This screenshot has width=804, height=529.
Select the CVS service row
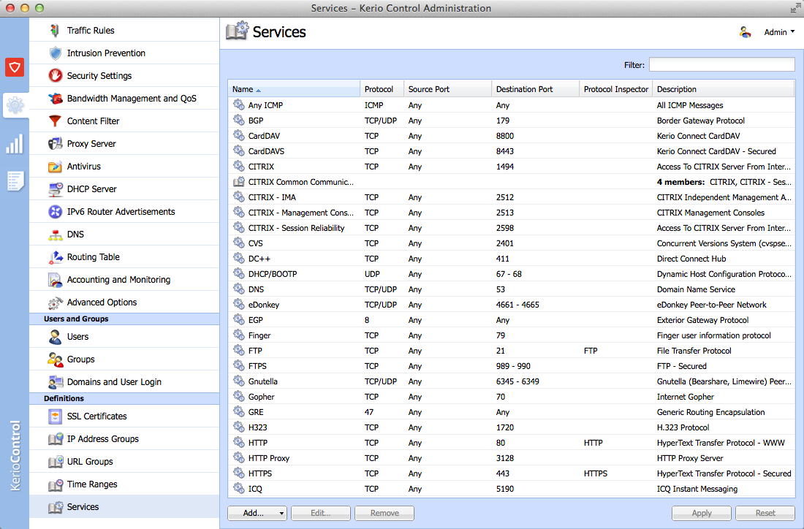tap(511, 243)
